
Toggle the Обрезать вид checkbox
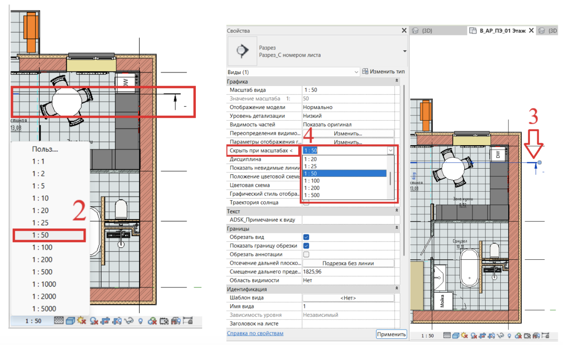tap(306, 237)
